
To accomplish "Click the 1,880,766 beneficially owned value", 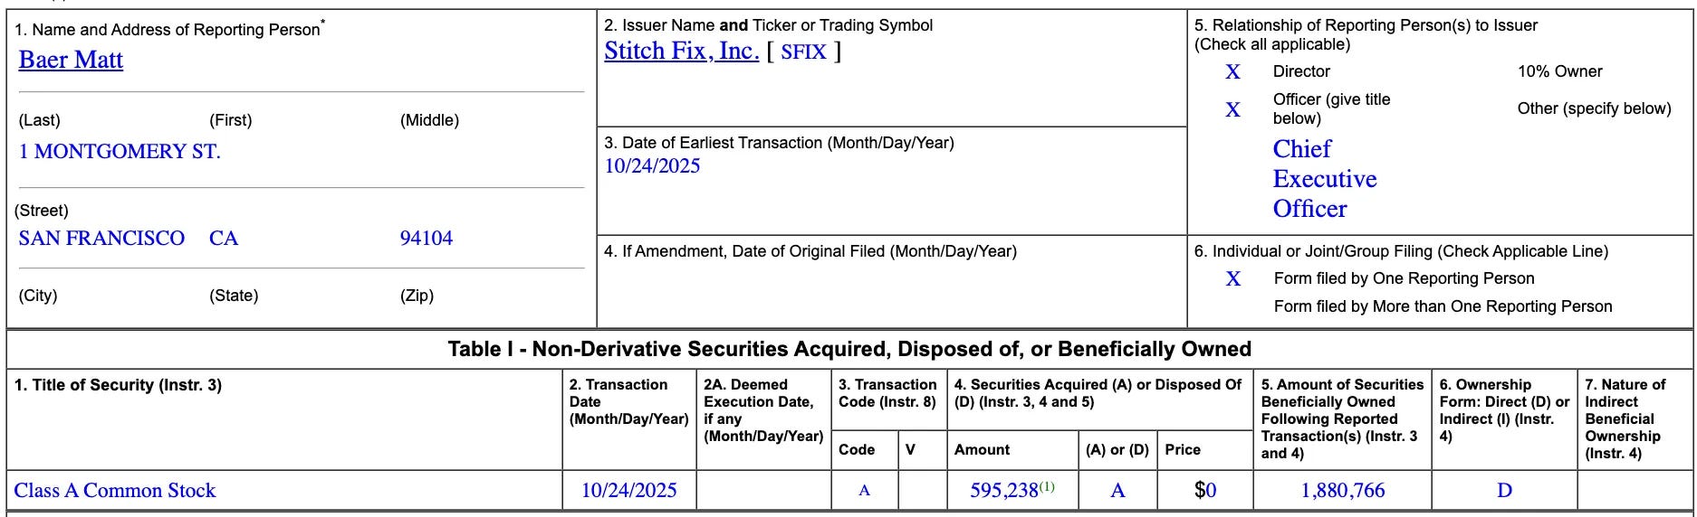I will coord(1343,491).
